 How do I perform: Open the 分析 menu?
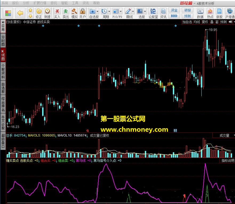click(26, 3)
